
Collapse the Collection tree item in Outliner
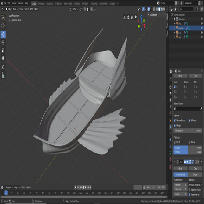coord(172,19)
